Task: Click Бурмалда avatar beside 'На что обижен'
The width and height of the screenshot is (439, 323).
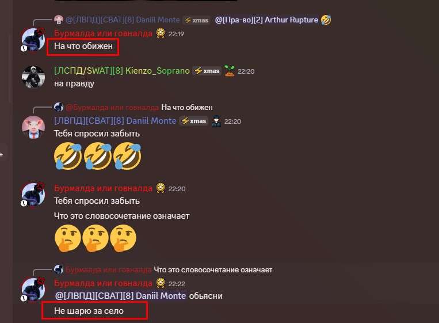Action: [33, 39]
